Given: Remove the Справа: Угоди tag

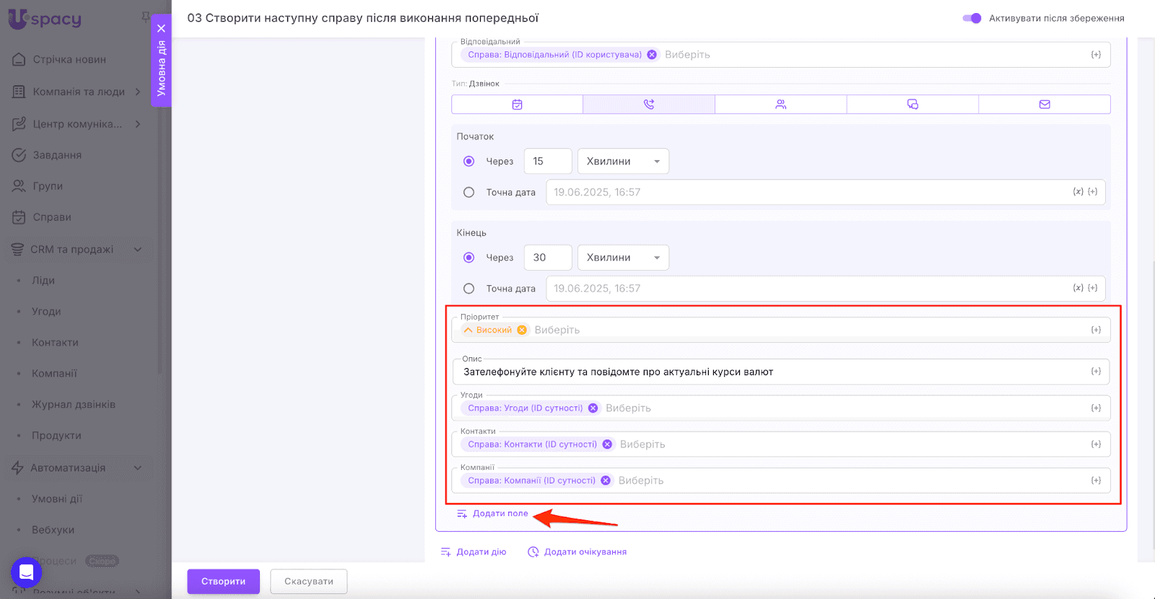Looking at the screenshot, I should [x=593, y=408].
